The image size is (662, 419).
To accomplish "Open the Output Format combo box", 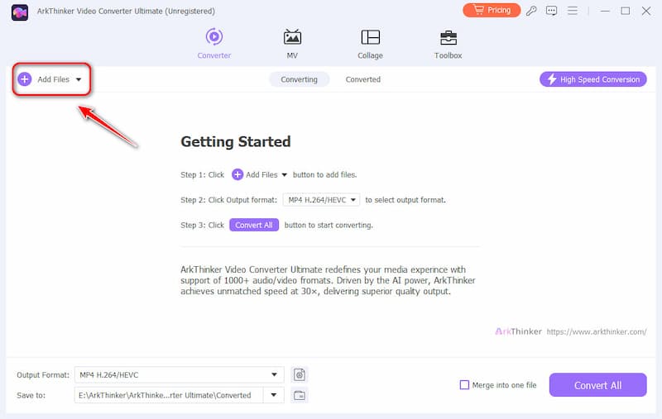I will (179, 374).
